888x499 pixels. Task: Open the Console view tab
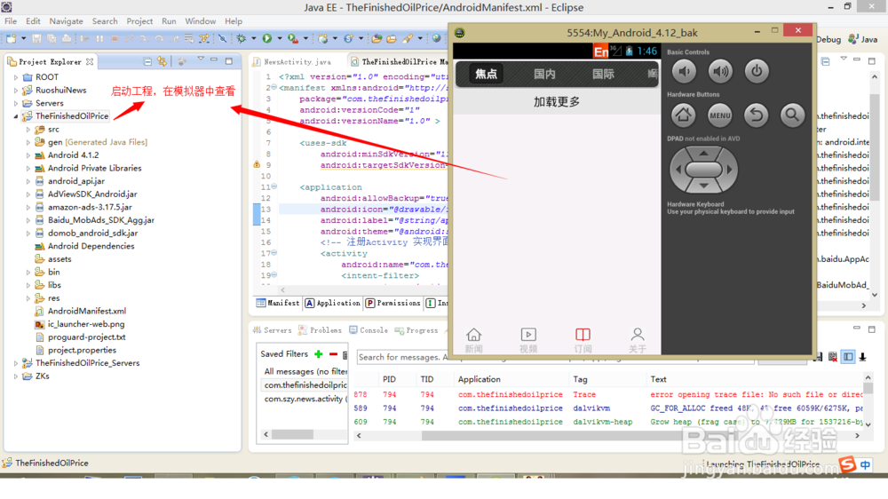(369, 330)
